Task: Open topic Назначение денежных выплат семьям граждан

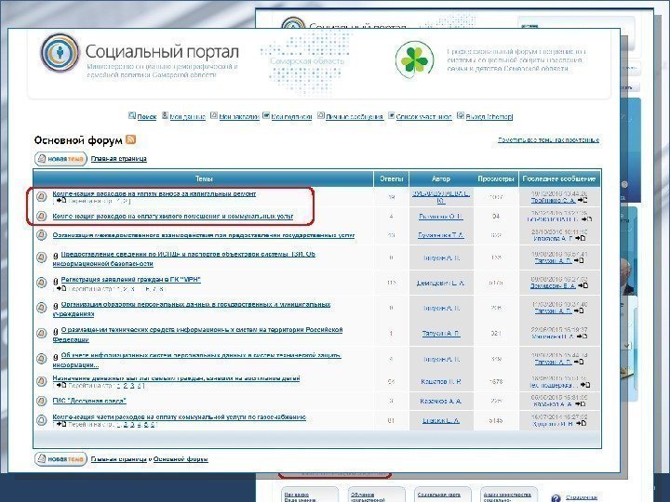Action: click(177, 378)
